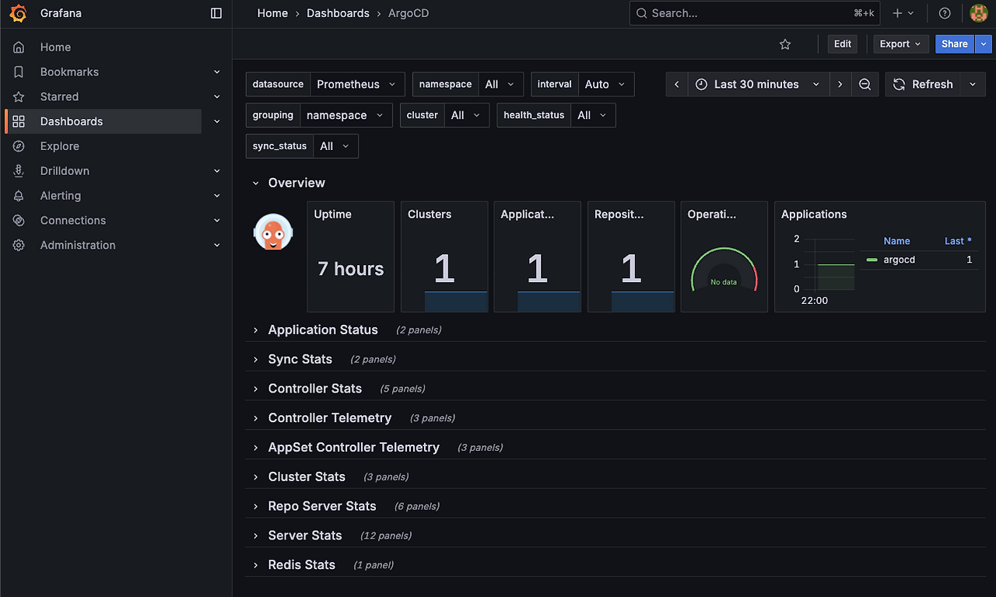Open the interval Auto dropdown
996x597 pixels.
pyautogui.click(x=606, y=84)
